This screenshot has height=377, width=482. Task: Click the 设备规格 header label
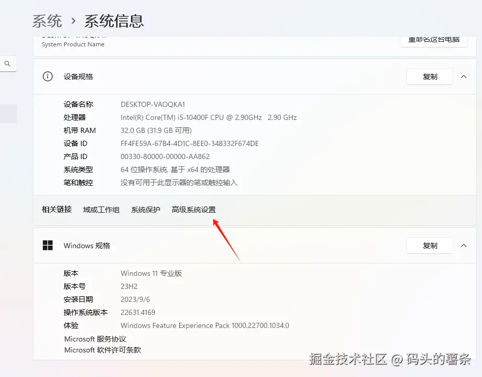coord(78,77)
